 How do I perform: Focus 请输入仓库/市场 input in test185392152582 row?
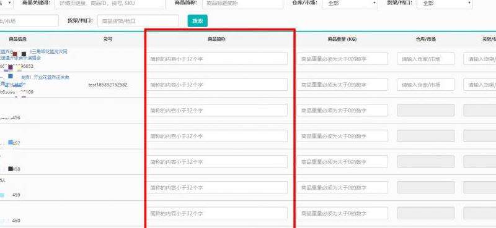[426, 85]
